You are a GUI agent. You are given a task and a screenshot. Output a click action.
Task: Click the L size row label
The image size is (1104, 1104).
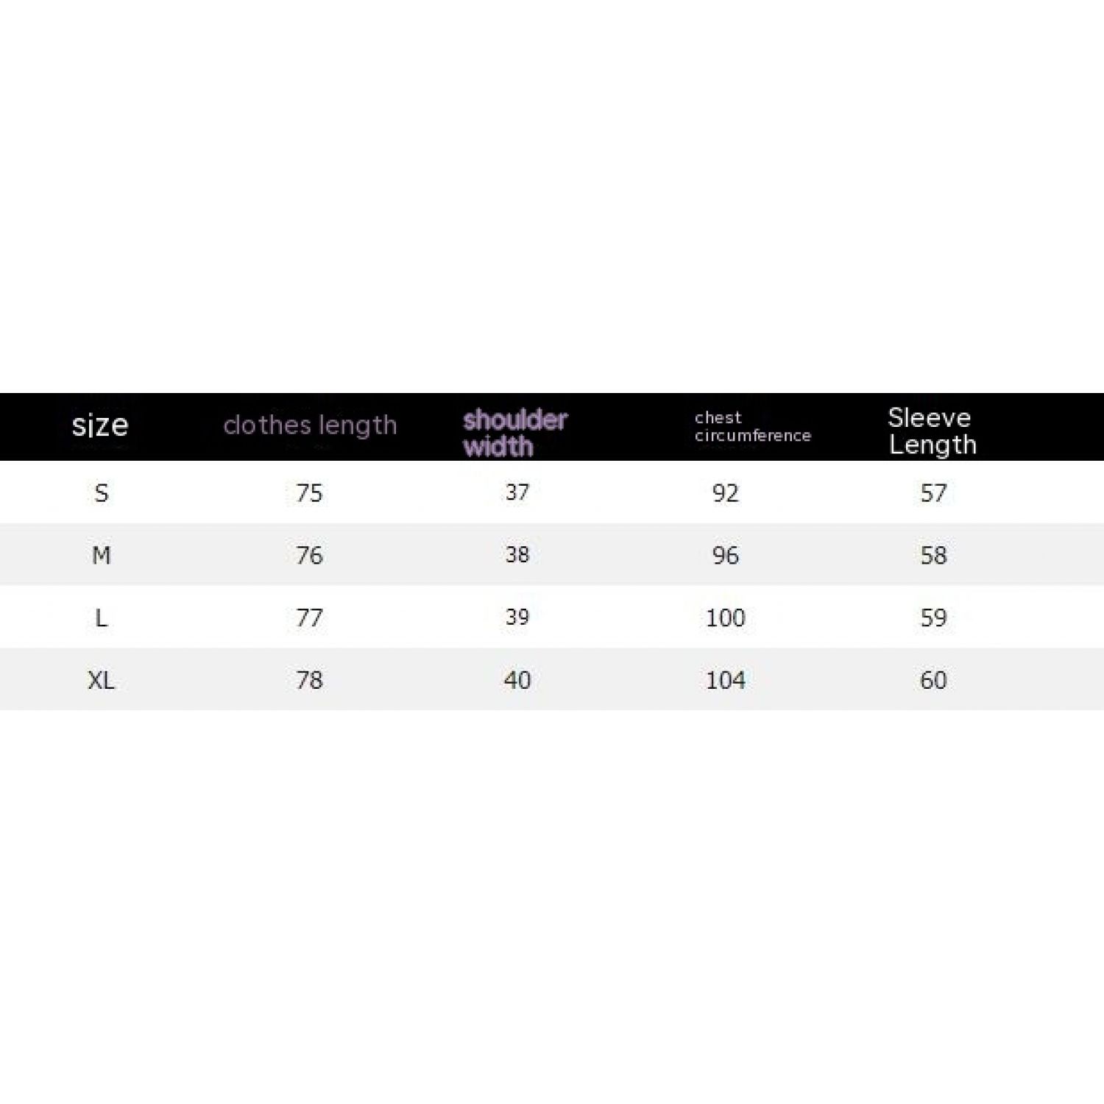(102, 618)
